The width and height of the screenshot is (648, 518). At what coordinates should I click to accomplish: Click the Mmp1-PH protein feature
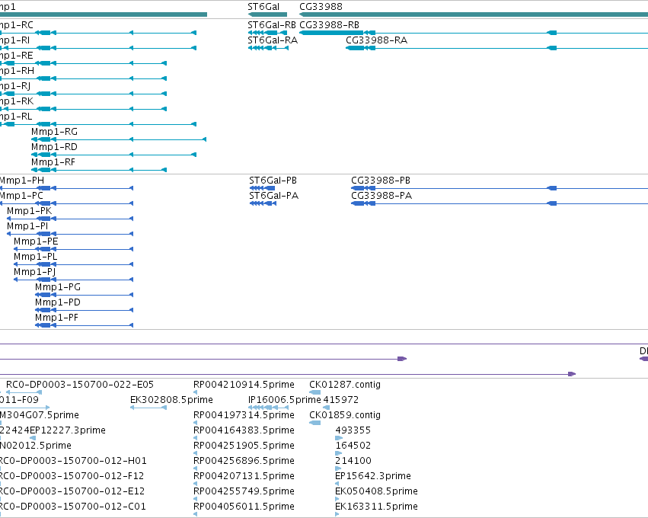(x=66, y=188)
